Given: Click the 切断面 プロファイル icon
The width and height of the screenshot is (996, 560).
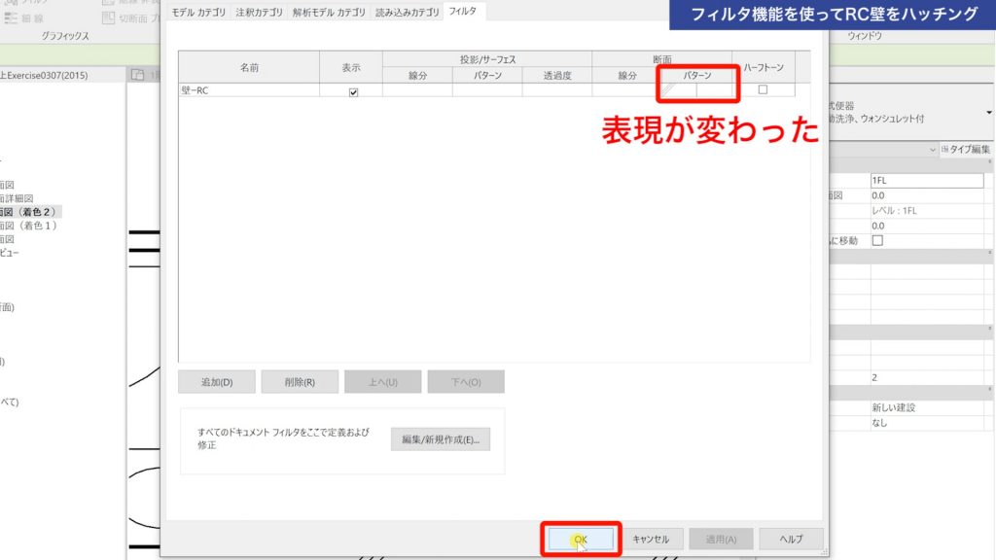Looking at the screenshot, I should coord(109,18).
